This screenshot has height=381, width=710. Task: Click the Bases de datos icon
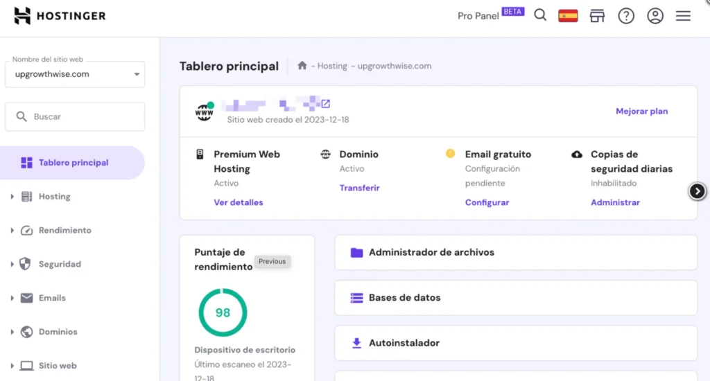(x=357, y=298)
